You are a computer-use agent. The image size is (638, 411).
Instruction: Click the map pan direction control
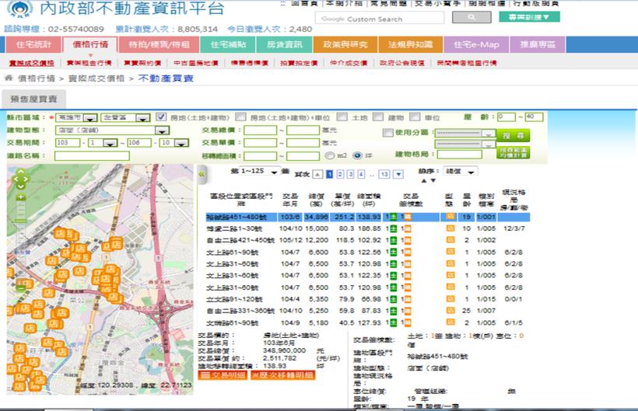click(x=21, y=179)
